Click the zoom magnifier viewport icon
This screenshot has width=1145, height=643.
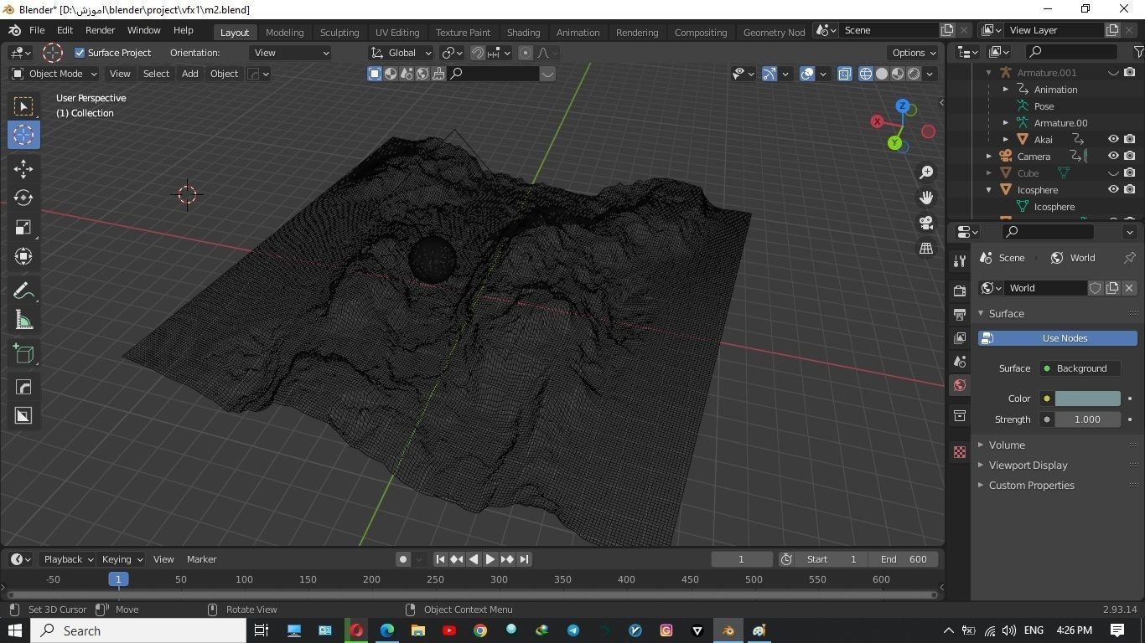(926, 172)
